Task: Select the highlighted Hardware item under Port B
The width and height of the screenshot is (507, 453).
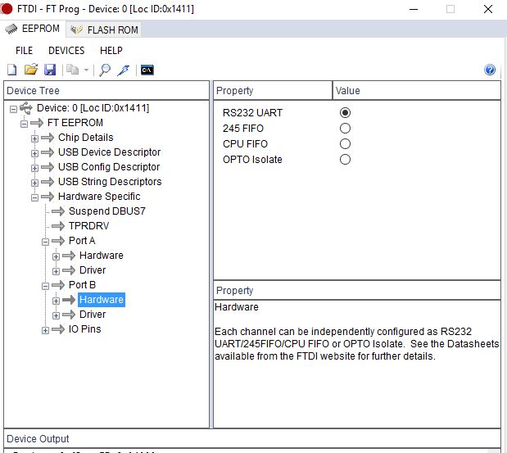Action: click(x=102, y=300)
